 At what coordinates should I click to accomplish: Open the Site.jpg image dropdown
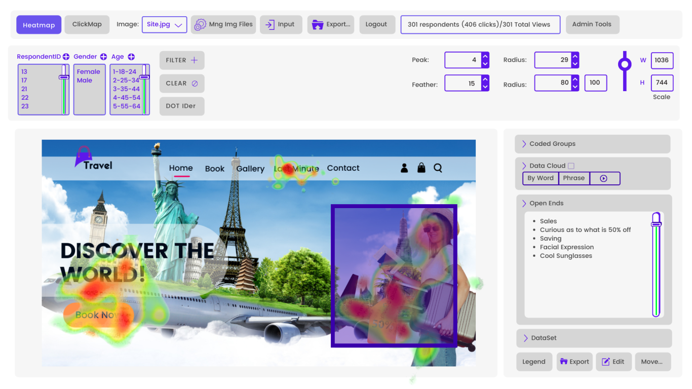[x=164, y=24]
